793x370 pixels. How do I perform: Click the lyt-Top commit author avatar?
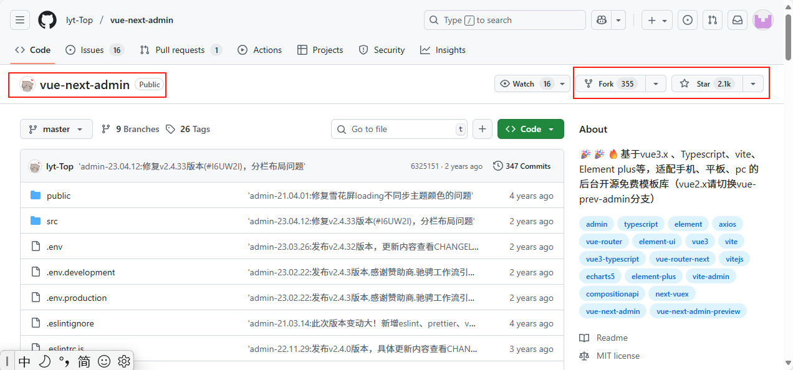[x=34, y=166]
